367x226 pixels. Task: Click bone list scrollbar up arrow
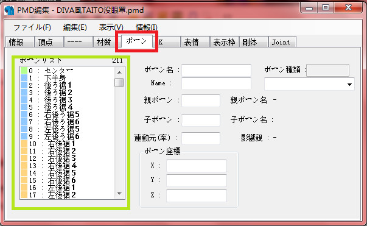(x=119, y=72)
